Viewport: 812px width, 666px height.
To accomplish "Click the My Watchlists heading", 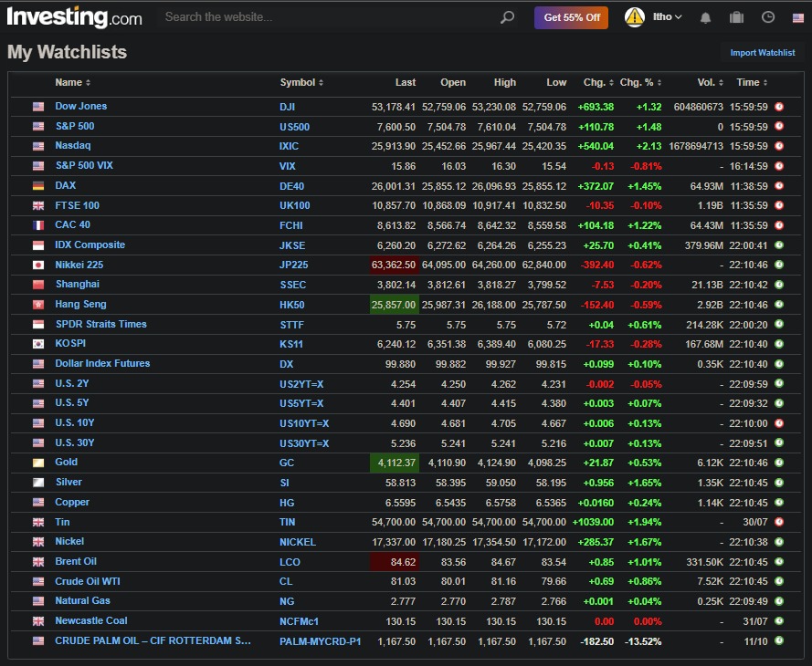I will pos(68,52).
